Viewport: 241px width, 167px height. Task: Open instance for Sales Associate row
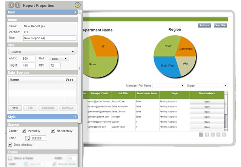tap(207, 107)
